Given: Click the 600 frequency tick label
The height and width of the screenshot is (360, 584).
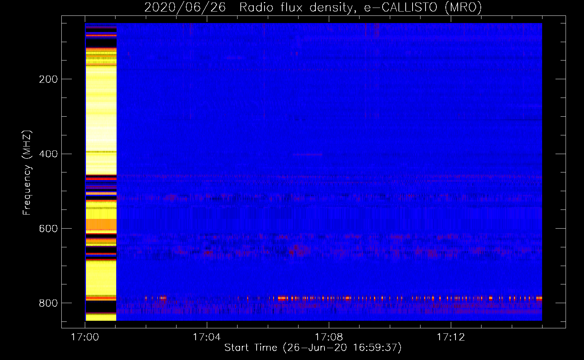Looking at the screenshot, I should coord(48,229).
